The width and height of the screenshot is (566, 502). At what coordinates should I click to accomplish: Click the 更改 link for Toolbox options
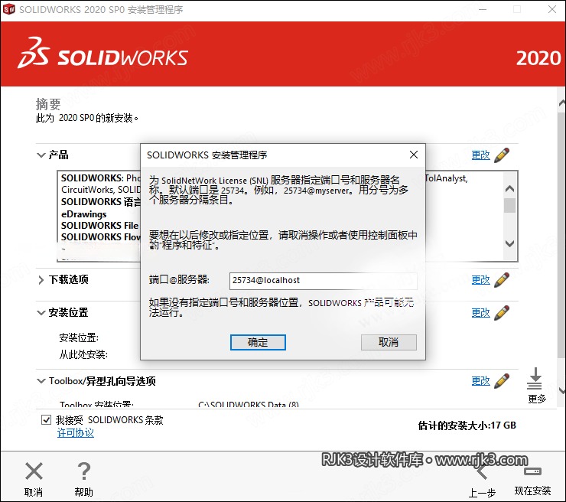pyautogui.click(x=481, y=381)
